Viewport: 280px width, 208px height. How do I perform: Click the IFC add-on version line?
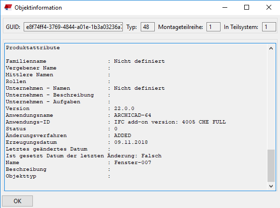click(170, 122)
